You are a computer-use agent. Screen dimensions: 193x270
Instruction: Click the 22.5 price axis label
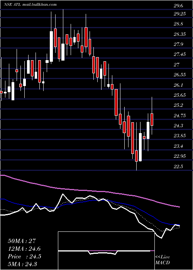(x=178, y=166)
